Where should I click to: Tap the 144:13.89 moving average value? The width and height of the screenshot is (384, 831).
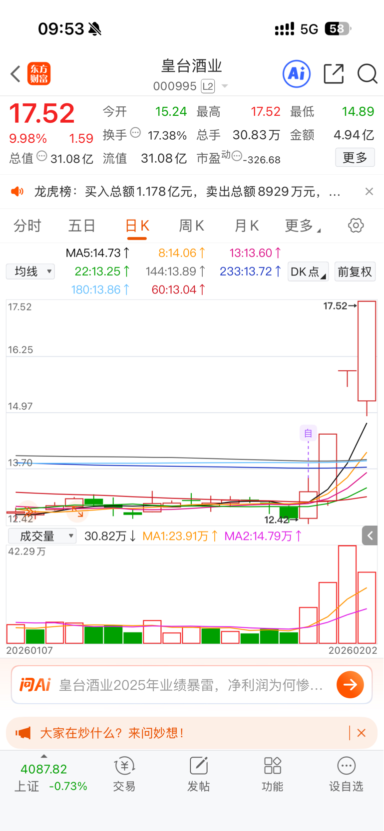[x=176, y=272]
